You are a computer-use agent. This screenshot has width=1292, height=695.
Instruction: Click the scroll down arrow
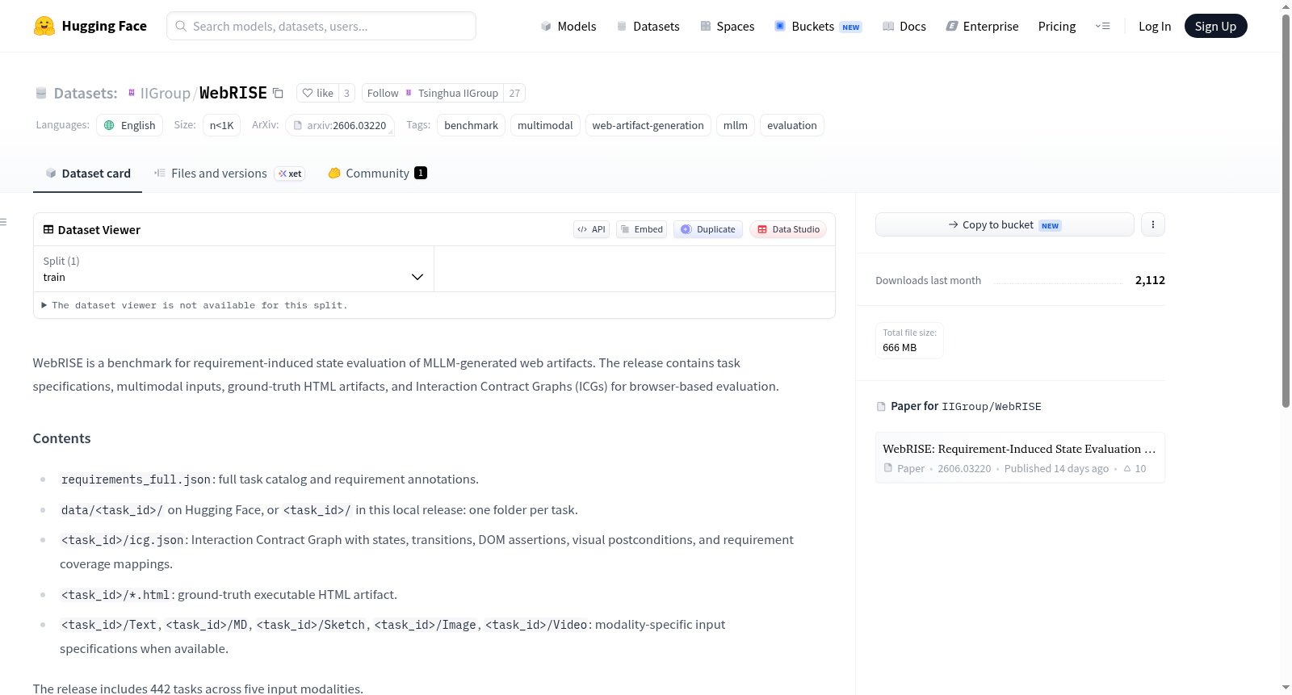[x=1286, y=688]
